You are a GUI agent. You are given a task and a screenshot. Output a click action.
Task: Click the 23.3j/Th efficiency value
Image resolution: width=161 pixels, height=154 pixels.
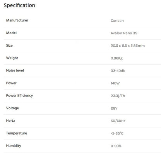coord(118,96)
